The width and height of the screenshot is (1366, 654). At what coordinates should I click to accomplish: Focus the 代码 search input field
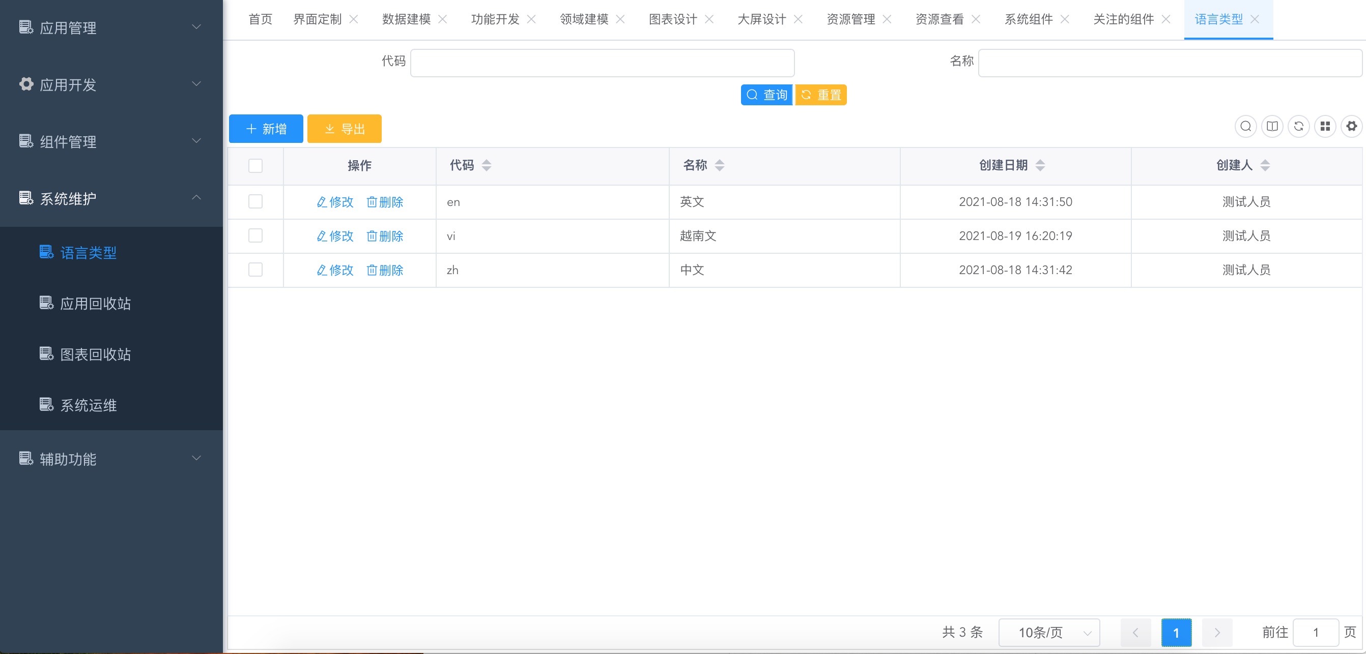603,63
